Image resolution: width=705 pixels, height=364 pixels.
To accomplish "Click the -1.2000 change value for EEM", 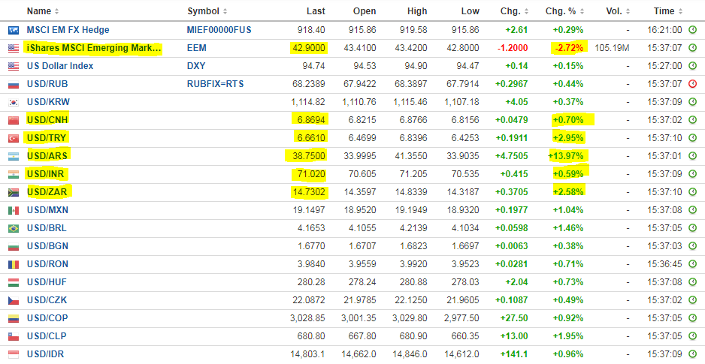I will [x=513, y=48].
